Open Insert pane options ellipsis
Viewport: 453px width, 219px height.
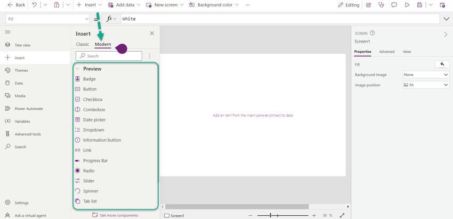tap(150, 56)
